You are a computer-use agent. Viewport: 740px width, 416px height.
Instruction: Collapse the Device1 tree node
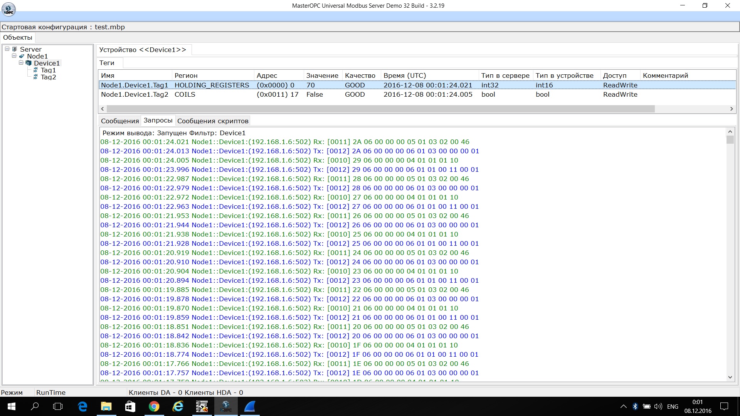point(21,63)
